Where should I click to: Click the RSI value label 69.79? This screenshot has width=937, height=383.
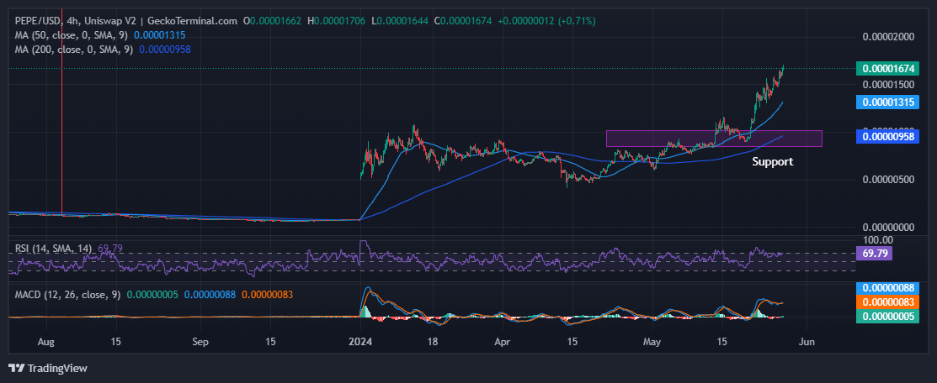[x=874, y=254]
